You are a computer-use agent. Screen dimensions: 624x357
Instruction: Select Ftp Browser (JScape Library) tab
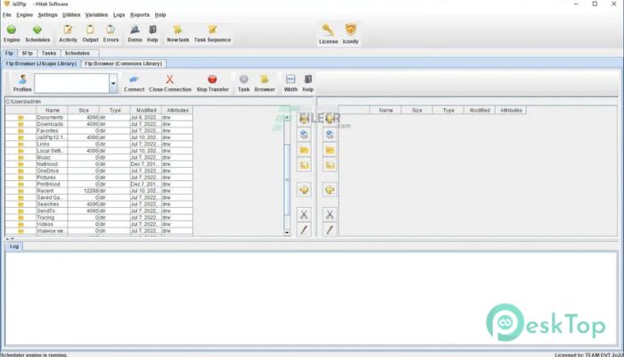[x=41, y=63]
